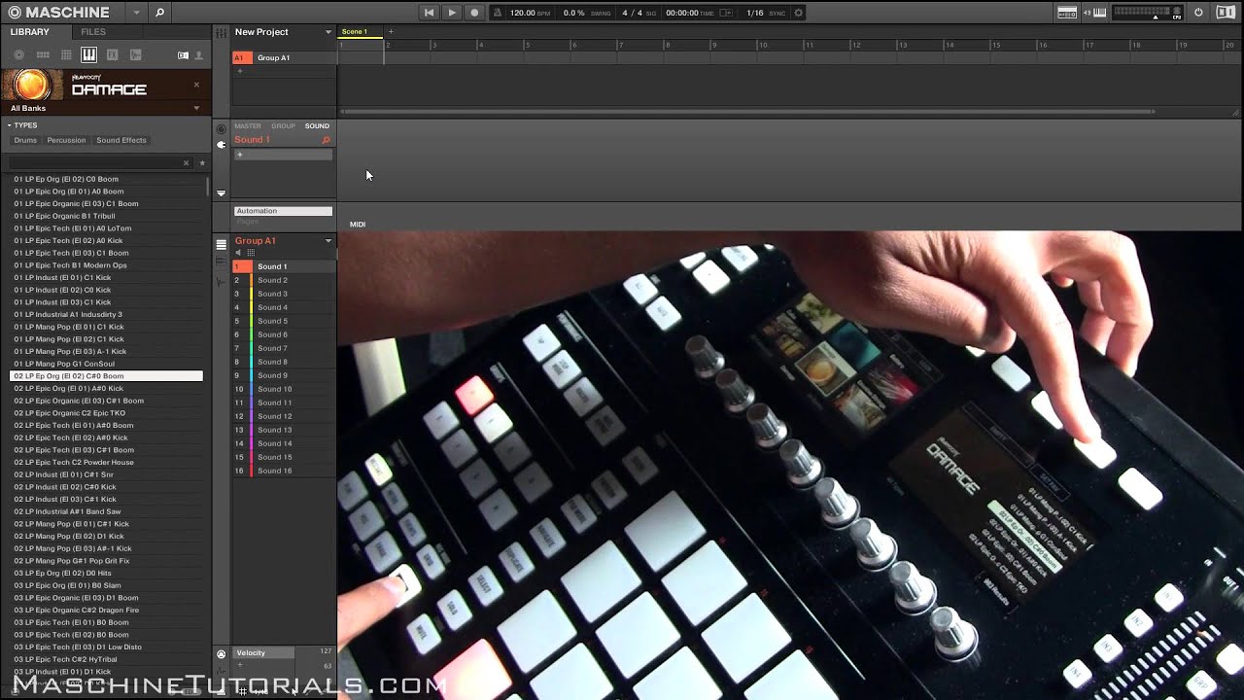Toggle the follow playhead icon
This screenshot has height=700, width=1244.
(725, 13)
